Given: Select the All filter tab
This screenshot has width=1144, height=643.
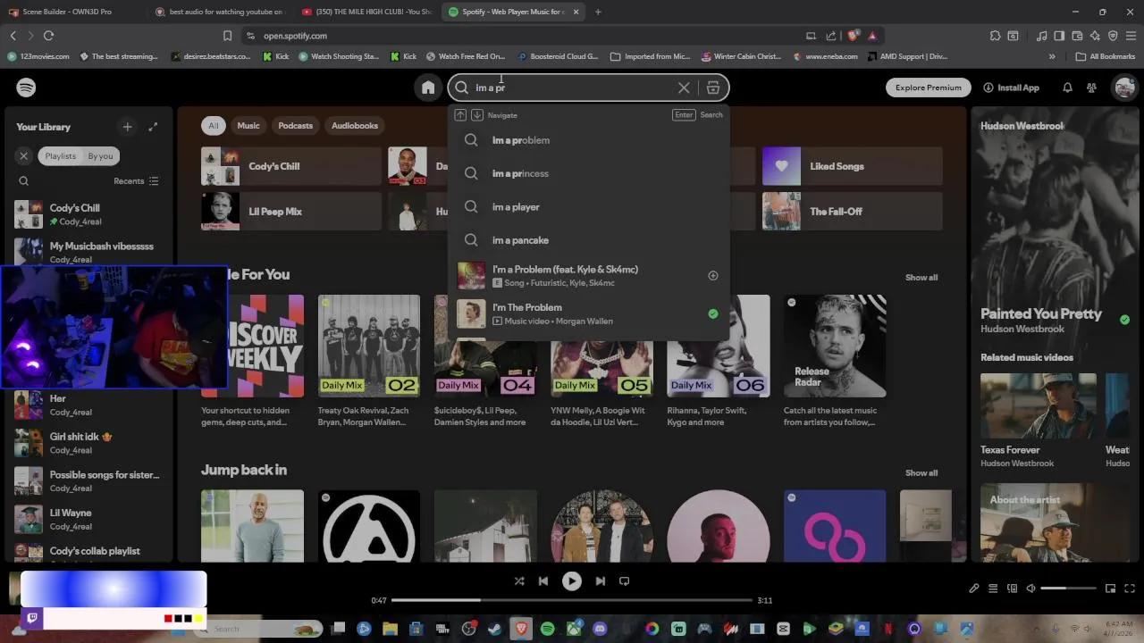Looking at the screenshot, I should point(213,126).
